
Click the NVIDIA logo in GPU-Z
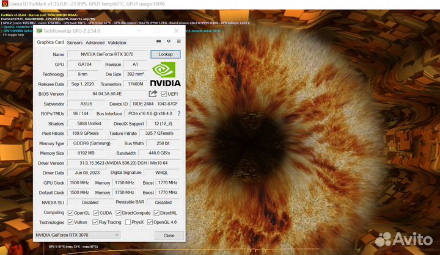click(165, 74)
